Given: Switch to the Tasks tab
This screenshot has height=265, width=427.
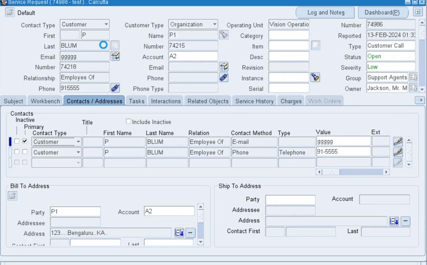Looking at the screenshot, I should (x=136, y=101).
